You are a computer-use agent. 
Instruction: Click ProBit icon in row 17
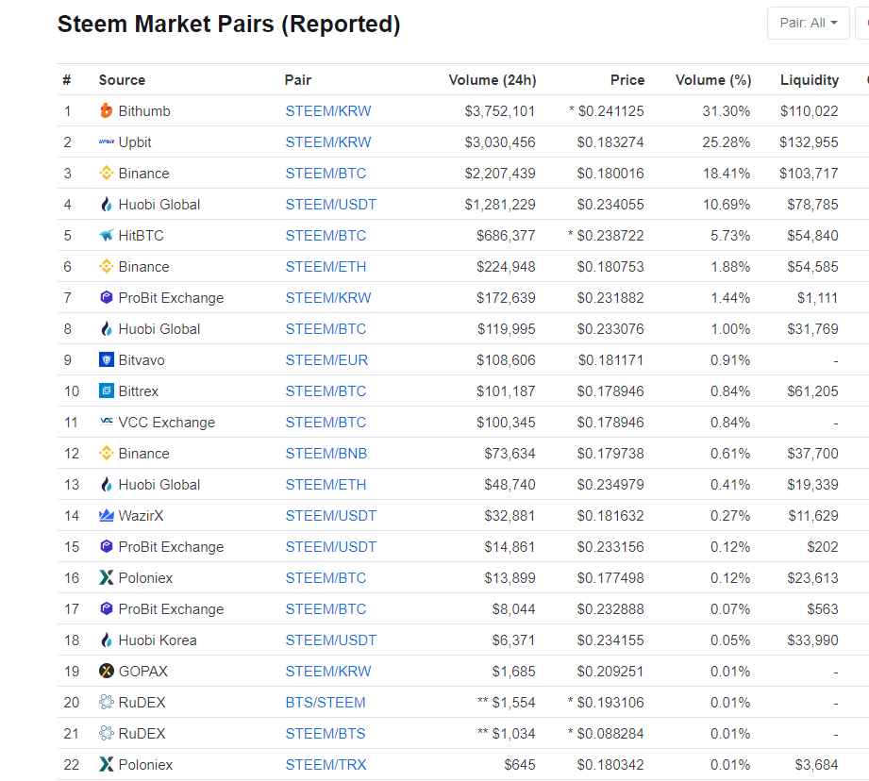click(x=106, y=608)
